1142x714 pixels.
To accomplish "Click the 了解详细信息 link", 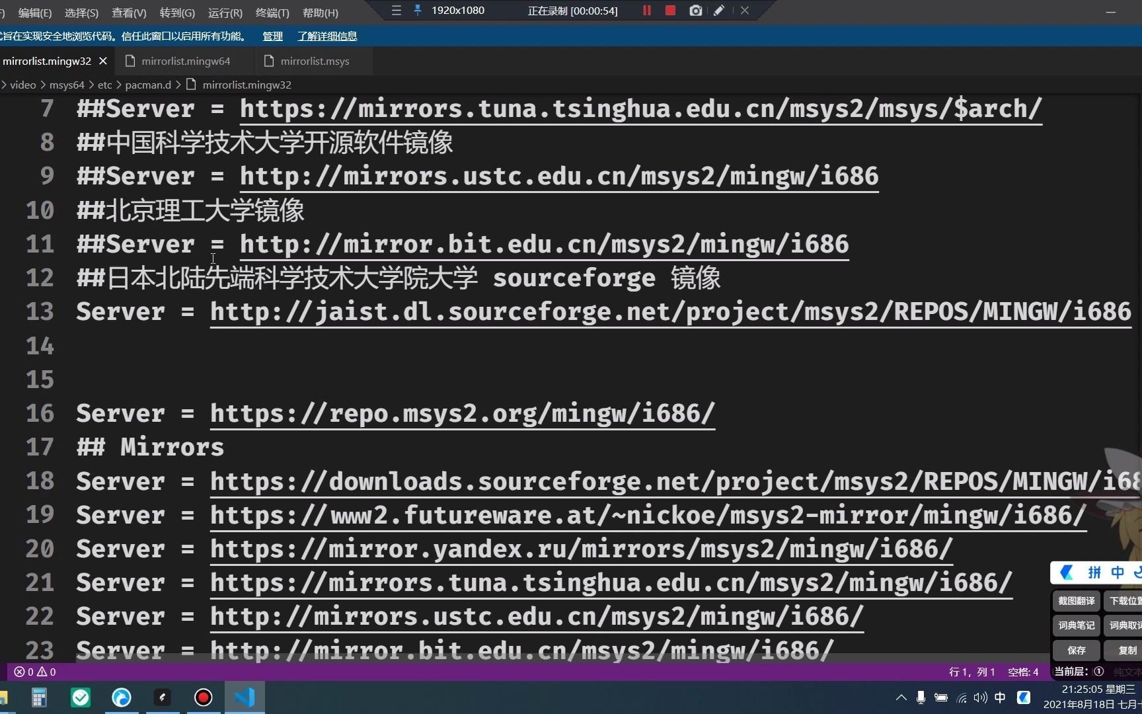I will (327, 36).
